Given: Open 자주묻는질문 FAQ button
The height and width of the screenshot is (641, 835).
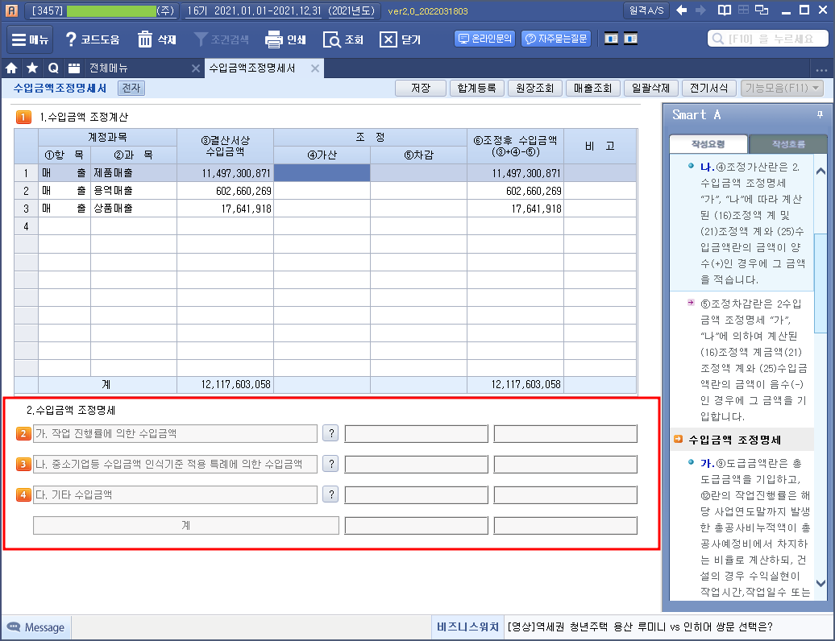Looking at the screenshot, I should point(556,39).
